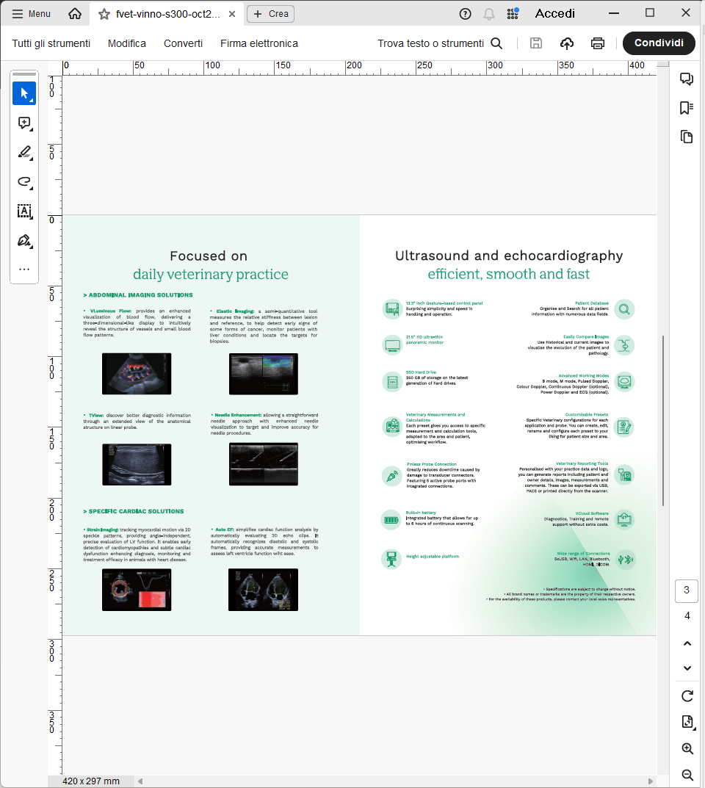This screenshot has height=788, width=705.
Task: Open the Converti menu
Action: coord(183,43)
